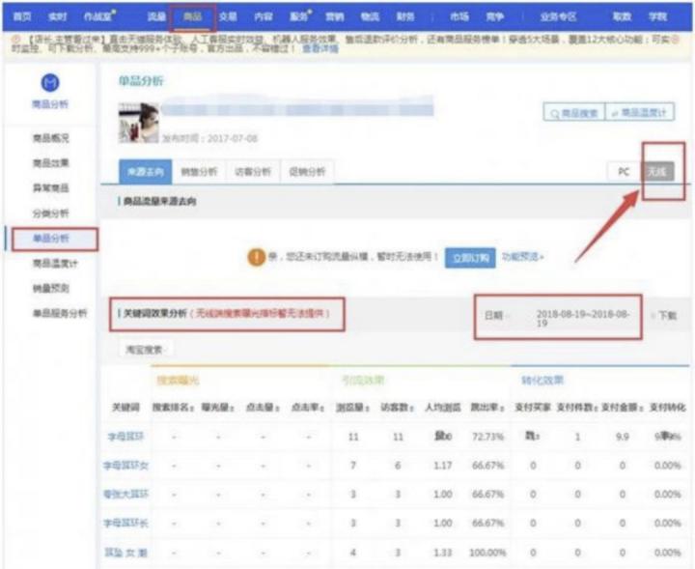Expand the 淘宝搜索 source dropdown
Viewport: 695px width, 569px height.
pos(145,350)
